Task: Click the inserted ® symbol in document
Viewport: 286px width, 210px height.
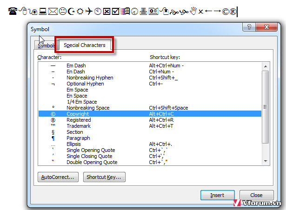Action: pyautogui.click(x=233, y=12)
